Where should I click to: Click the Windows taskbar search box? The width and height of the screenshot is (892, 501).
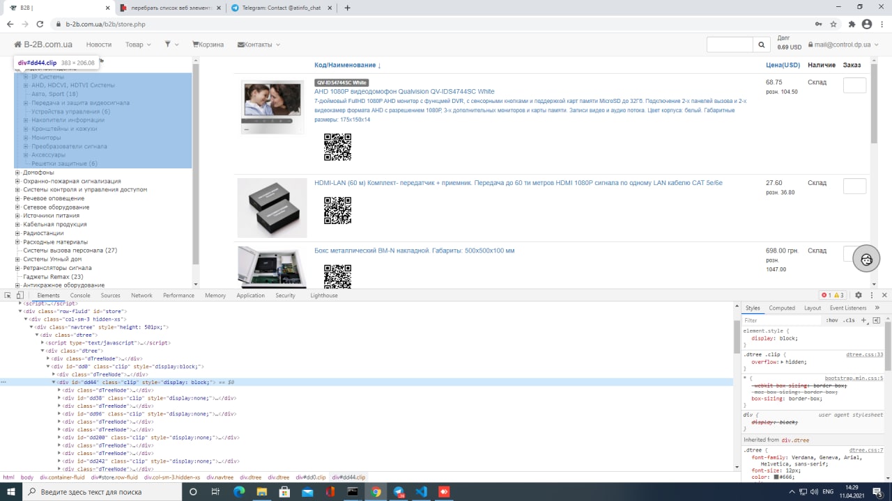101,491
